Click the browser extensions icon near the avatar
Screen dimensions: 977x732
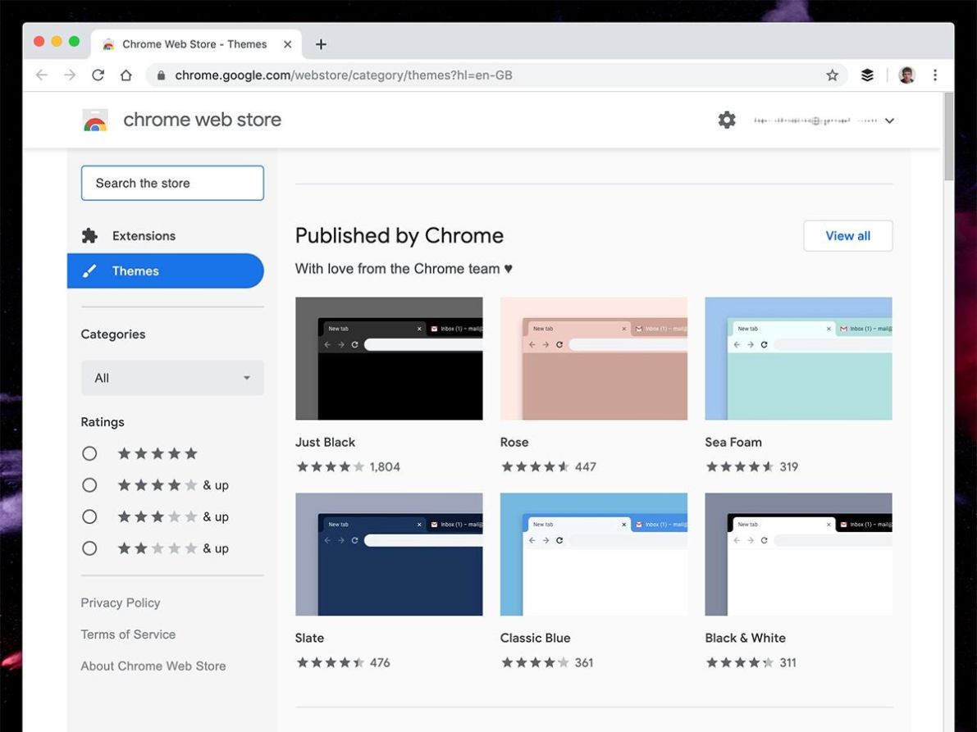(867, 74)
